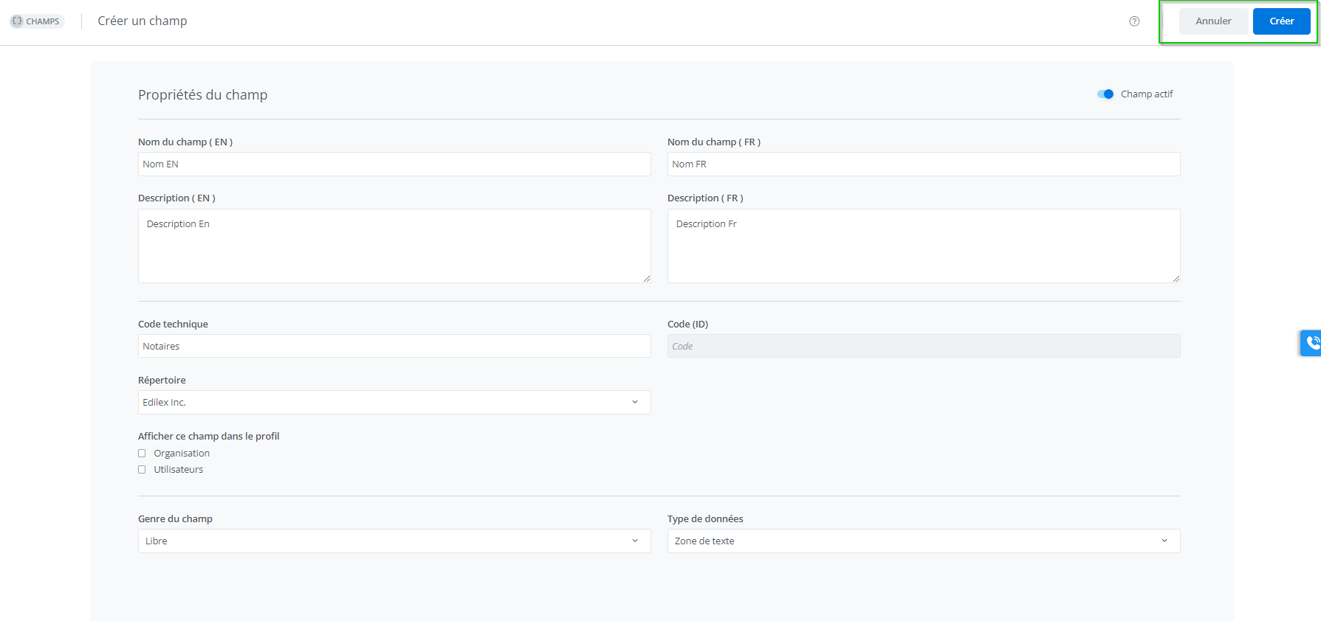The image size is (1321, 621).
Task: Click the Créer button
Action: (1281, 21)
